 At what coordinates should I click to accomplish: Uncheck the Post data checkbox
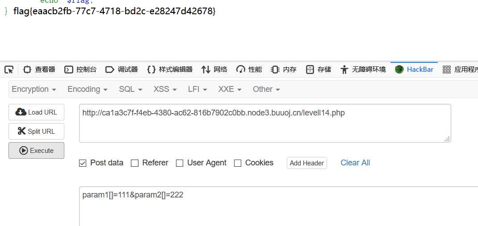(83, 163)
